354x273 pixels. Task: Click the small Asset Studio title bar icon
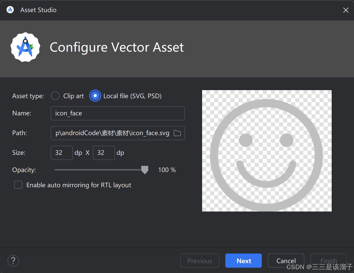click(x=10, y=10)
